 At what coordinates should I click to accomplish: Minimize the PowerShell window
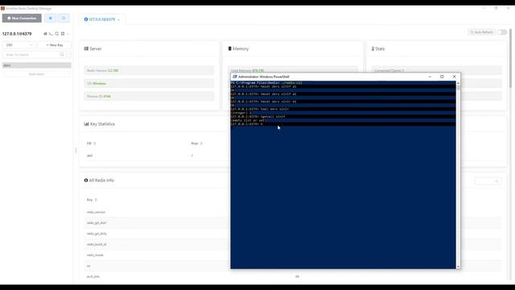coord(430,77)
